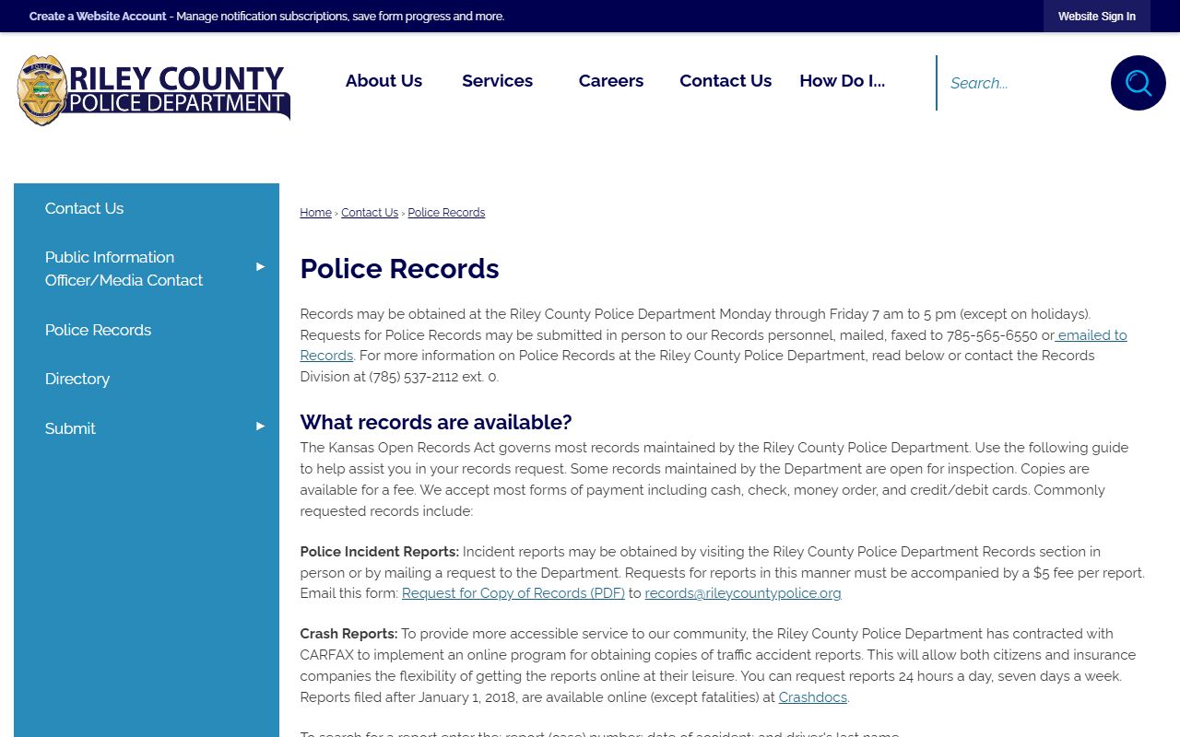Expand the Submit submenu arrow
Image resolution: width=1180 pixels, height=737 pixels.
[260, 427]
